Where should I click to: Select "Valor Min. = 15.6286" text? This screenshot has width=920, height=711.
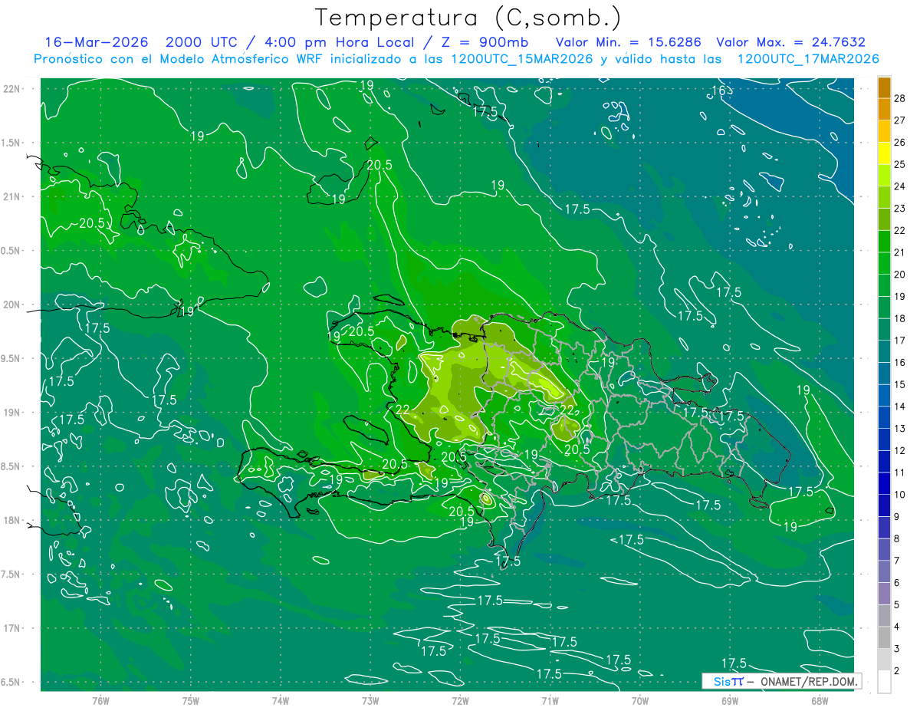point(629,42)
